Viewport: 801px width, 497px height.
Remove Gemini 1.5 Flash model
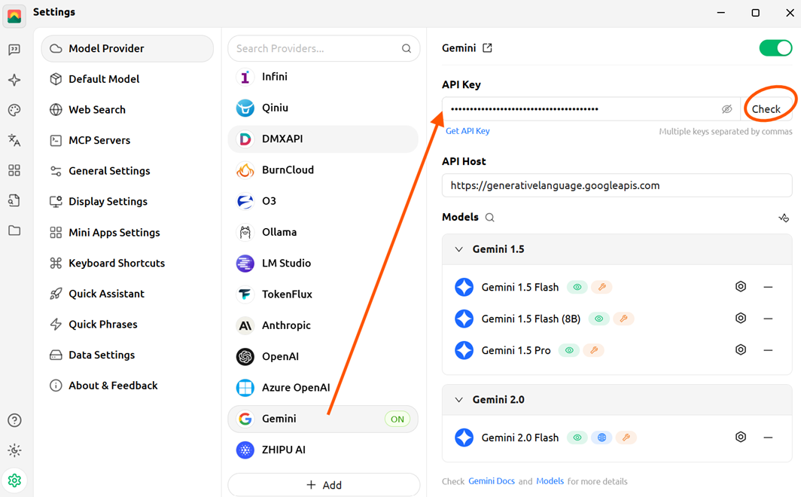768,287
